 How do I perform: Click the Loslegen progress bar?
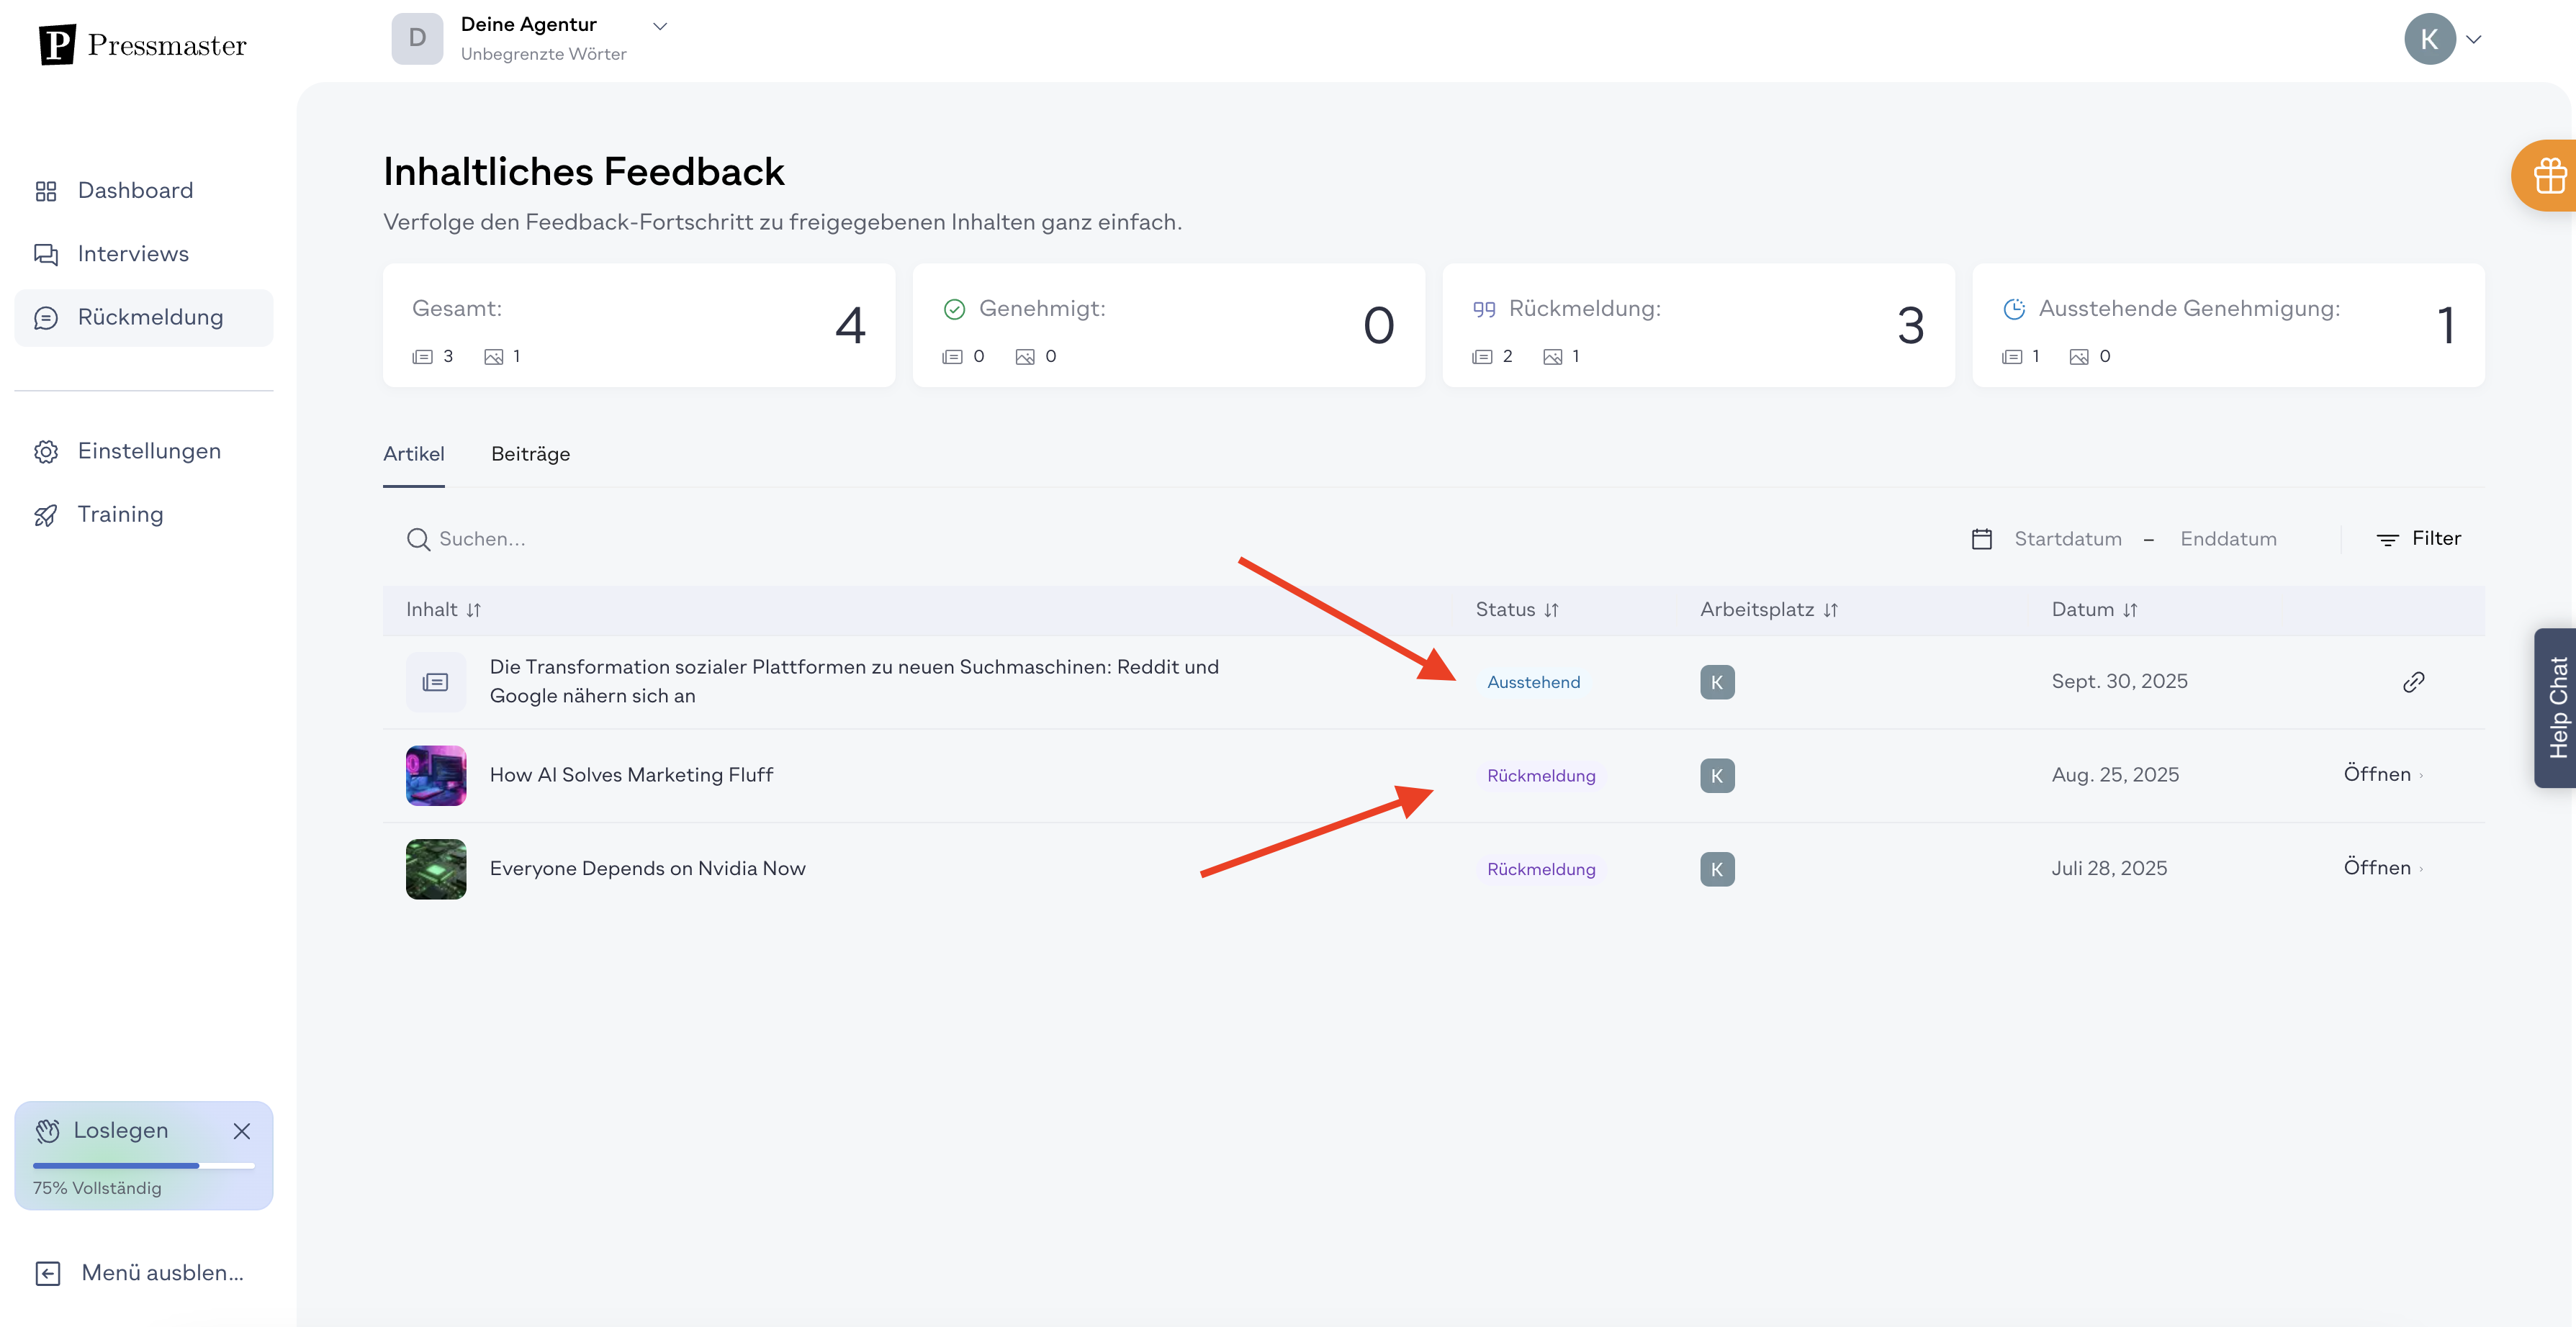pos(144,1166)
